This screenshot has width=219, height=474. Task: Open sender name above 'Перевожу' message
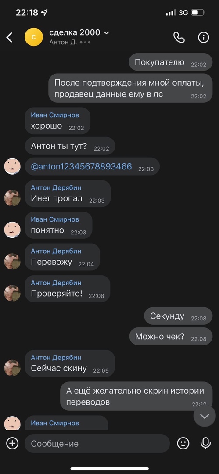56,251
